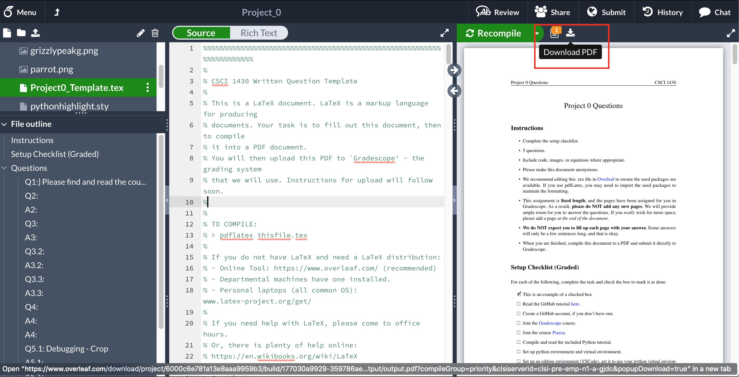Create a new file in the project
Screen dimensions: 739x377
point(6,33)
